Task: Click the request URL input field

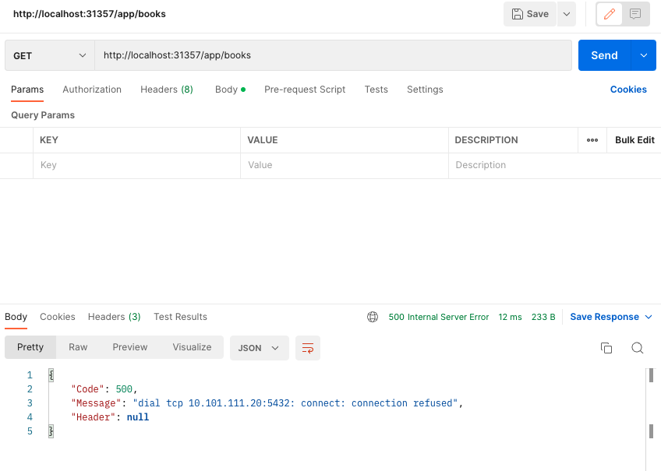Action: (333, 56)
